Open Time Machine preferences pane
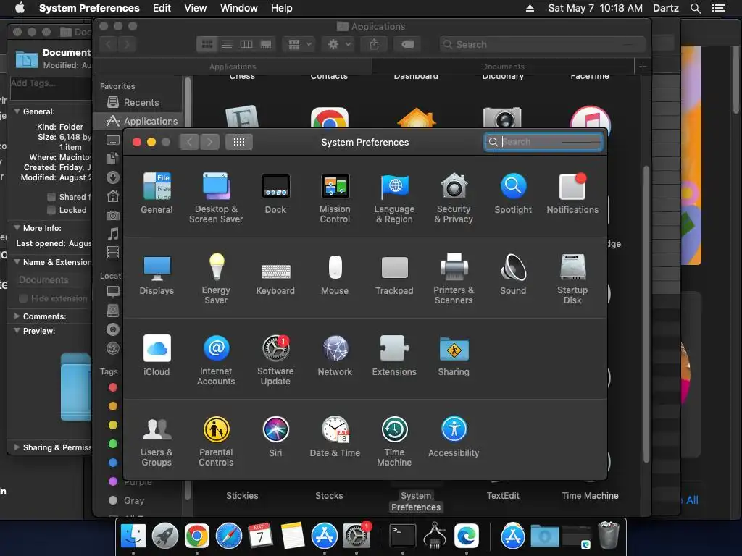 click(x=394, y=442)
